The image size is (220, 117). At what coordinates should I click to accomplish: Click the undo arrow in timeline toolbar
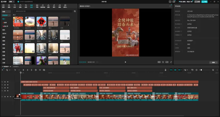click(15, 70)
